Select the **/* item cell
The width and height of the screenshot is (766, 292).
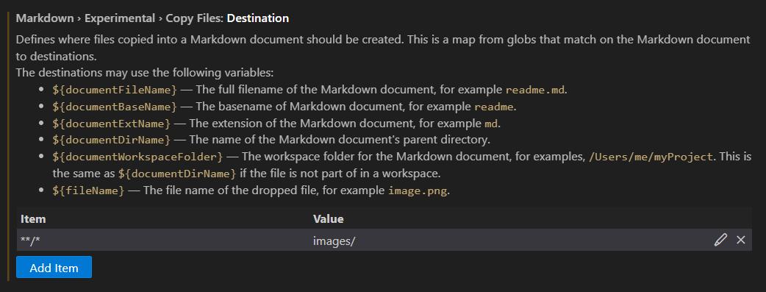[x=30, y=241]
